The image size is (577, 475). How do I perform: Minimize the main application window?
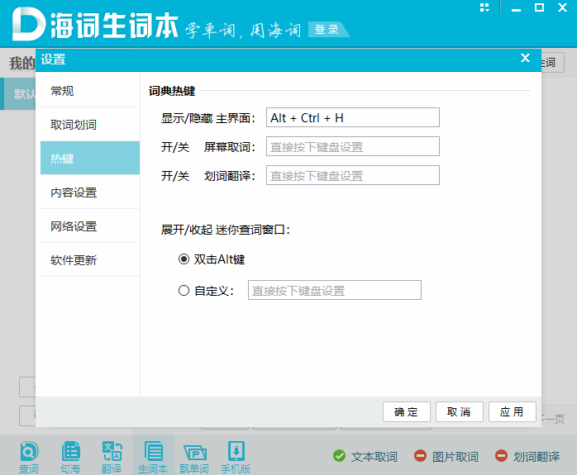517,8
